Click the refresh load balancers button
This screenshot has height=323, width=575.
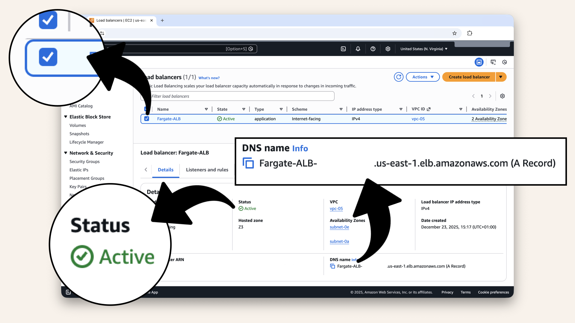coord(399,77)
